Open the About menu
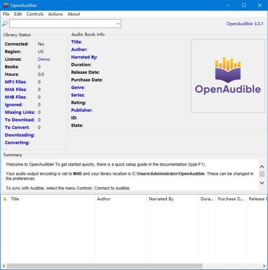This screenshot has height=270, width=268. pyautogui.click(x=74, y=14)
